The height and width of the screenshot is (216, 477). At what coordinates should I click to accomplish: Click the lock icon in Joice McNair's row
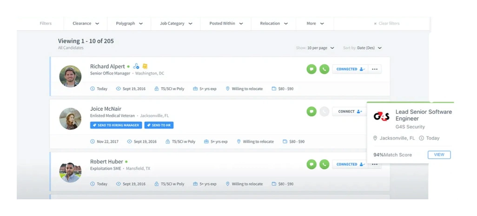(167, 141)
